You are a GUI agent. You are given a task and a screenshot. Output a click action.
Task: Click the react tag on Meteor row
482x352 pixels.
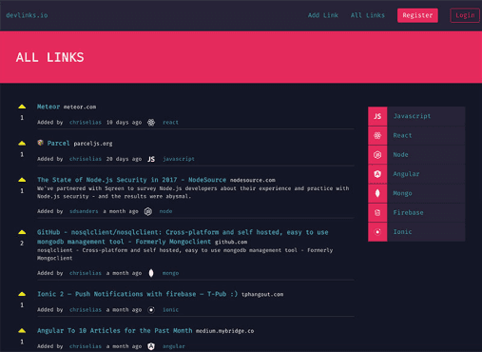coord(170,123)
